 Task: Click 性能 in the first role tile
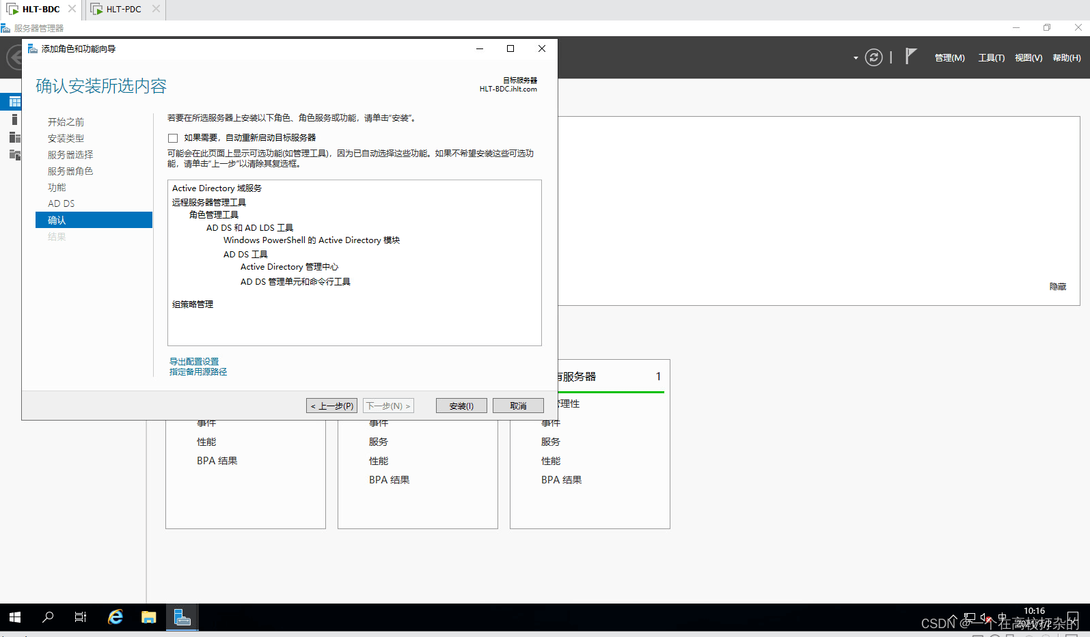[206, 442]
